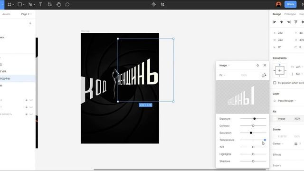304x171 pixels.
Task: Click the bottom-right selection handle on canvas
Action: point(173,101)
